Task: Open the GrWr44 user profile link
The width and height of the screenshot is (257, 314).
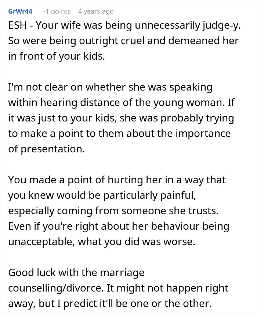Action: 20,11
